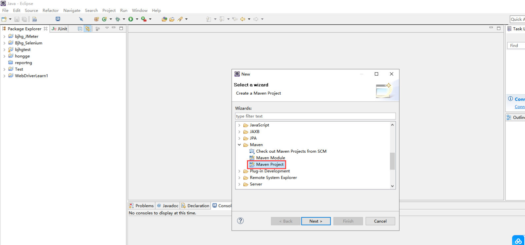Open the Window menu
Screen dimensions: 525x245
pyautogui.click(x=140, y=10)
